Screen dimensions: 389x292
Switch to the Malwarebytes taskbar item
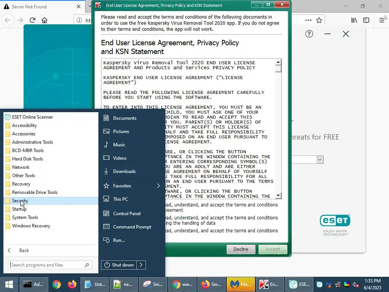click(x=240, y=284)
